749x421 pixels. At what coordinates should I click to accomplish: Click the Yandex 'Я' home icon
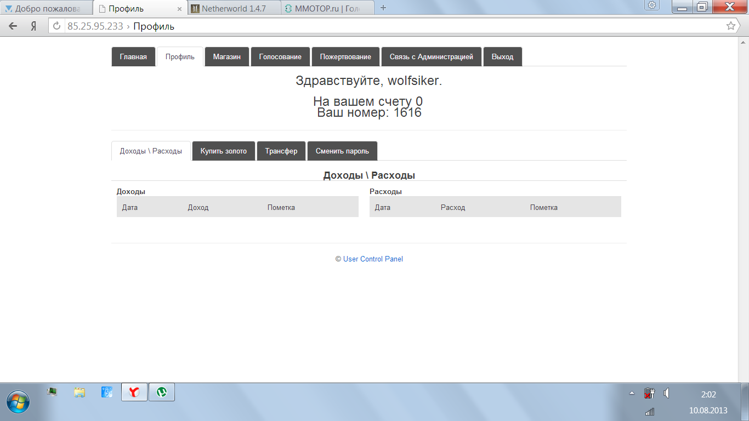tap(33, 26)
